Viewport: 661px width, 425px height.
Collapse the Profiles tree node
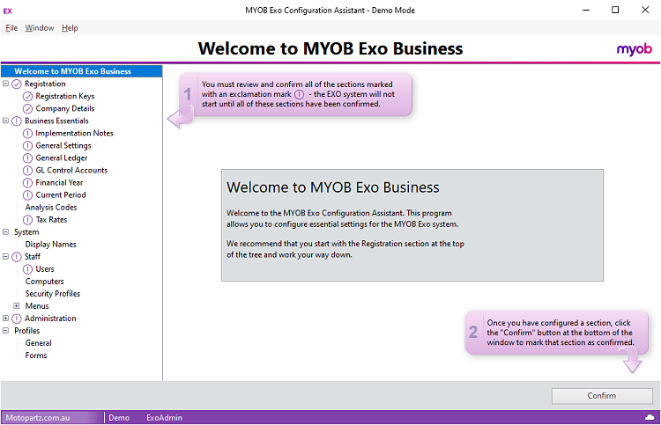(x=5, y=330)
